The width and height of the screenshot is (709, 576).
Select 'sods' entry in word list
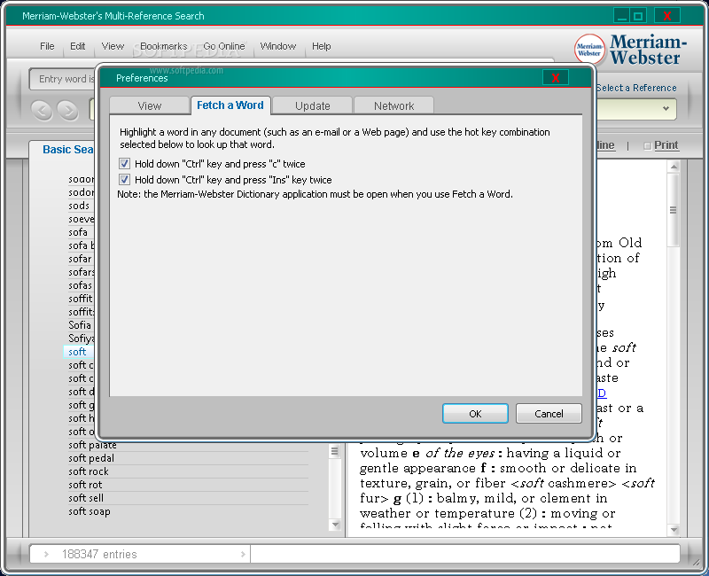79,206
